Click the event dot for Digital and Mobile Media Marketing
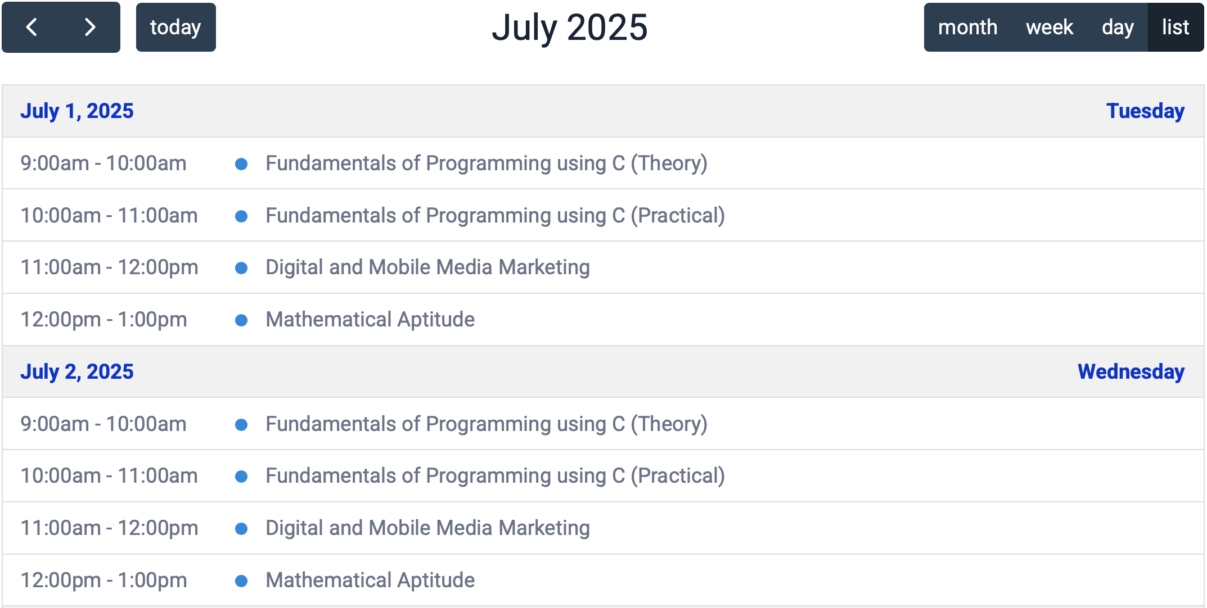The height and width of the screenshot is (608, 1207). tap(241, 267)
